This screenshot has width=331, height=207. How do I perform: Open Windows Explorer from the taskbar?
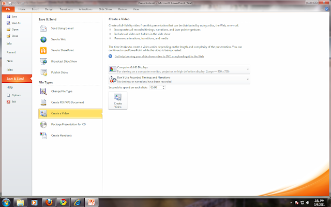pos(20,202)
